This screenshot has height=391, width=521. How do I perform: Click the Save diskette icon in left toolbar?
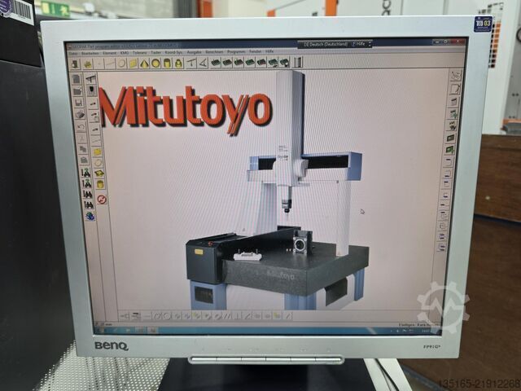78,103
